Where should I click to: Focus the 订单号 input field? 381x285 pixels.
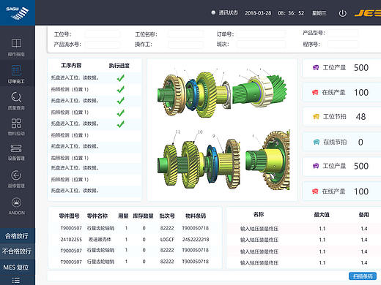(x=261, y=34)
